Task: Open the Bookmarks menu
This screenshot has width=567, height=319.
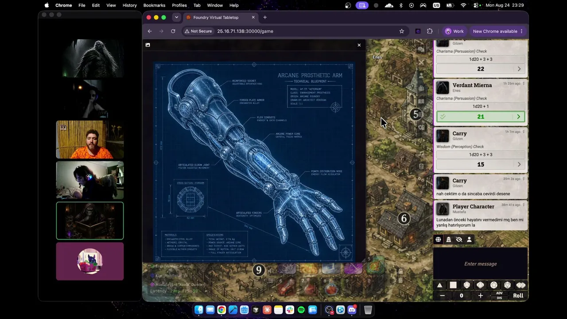Action: (x=154, y=5)
